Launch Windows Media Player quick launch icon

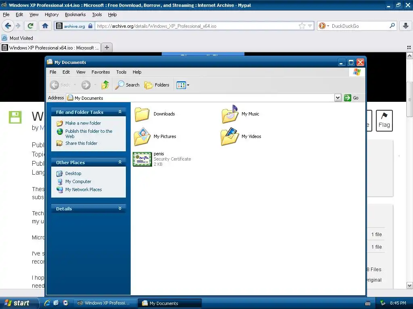click(66, 303)
